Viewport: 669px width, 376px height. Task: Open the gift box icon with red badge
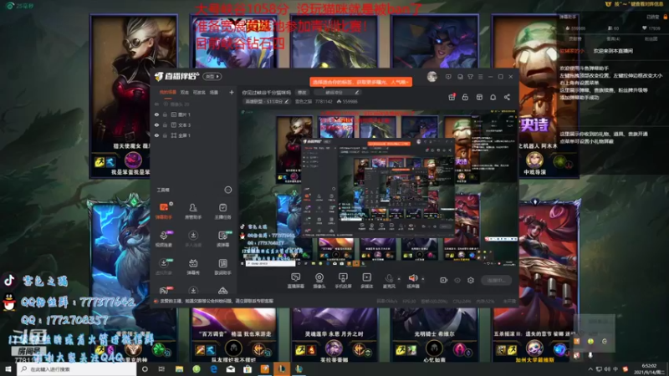452,97
